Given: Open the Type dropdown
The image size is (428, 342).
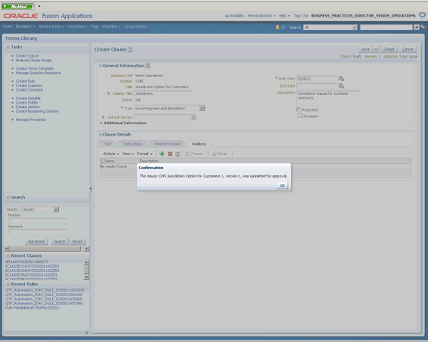Looking at the screenshot, I should (x=202, y=108).
